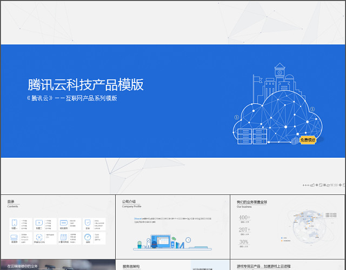Click the small database cylinder icon beside the yellow tag

click(x=295, y=141)
